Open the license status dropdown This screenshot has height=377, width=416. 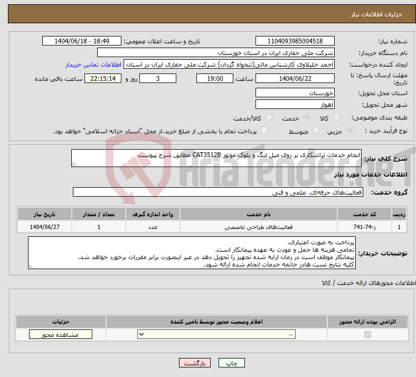(216, 334)
